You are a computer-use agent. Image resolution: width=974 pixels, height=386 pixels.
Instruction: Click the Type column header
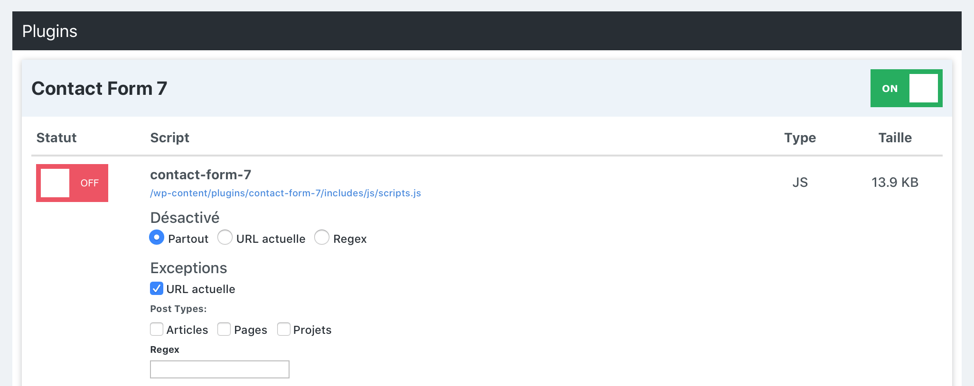click(800, 138)
